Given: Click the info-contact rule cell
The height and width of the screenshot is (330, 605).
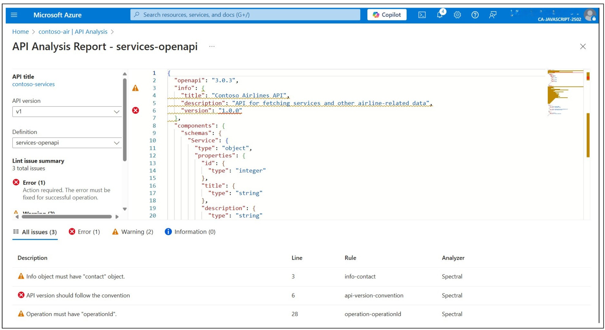Looking at the screenshot, I should (x=360, y=276).
